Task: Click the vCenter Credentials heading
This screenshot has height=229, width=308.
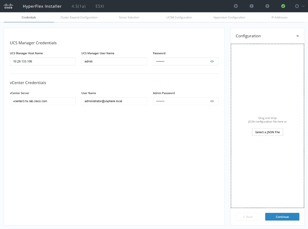Action: (x=28, y=83)
